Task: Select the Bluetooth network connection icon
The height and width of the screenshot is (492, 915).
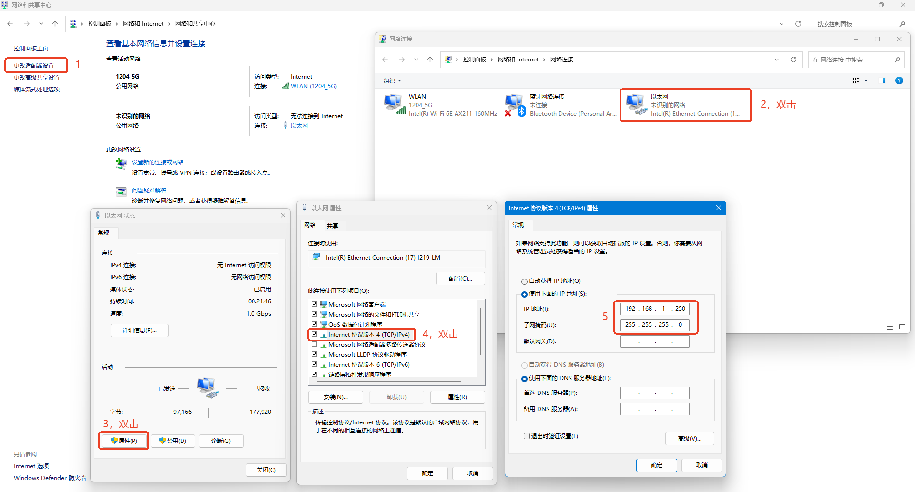Action: [x=515, y=104]
